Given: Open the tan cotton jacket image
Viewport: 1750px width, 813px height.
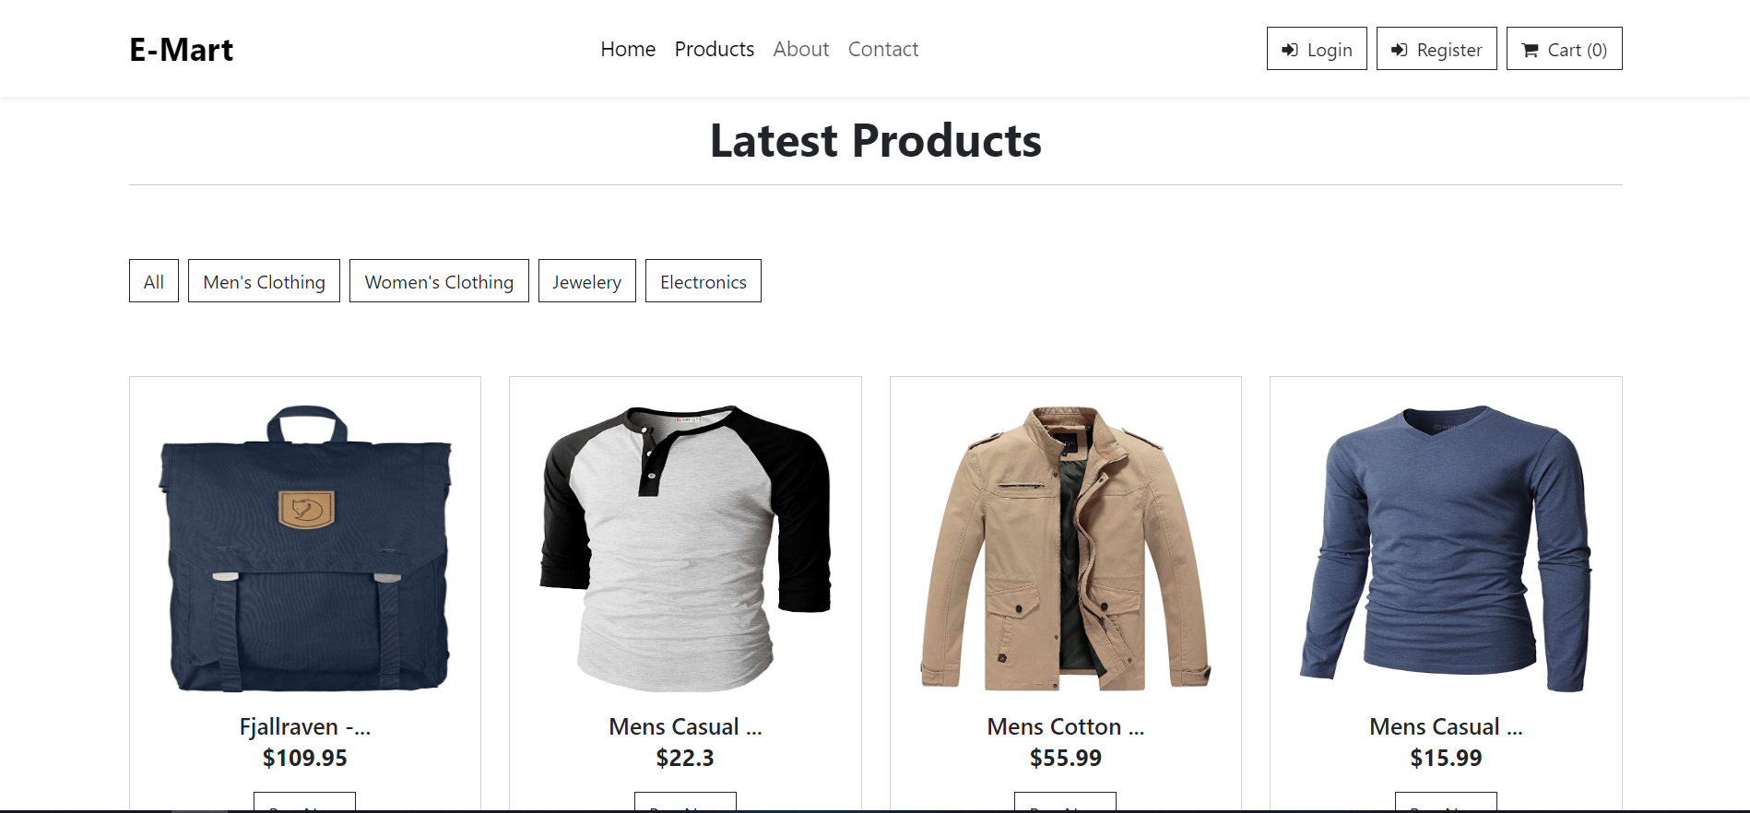Looking at the screenshot, I should tap(1065, 548).
